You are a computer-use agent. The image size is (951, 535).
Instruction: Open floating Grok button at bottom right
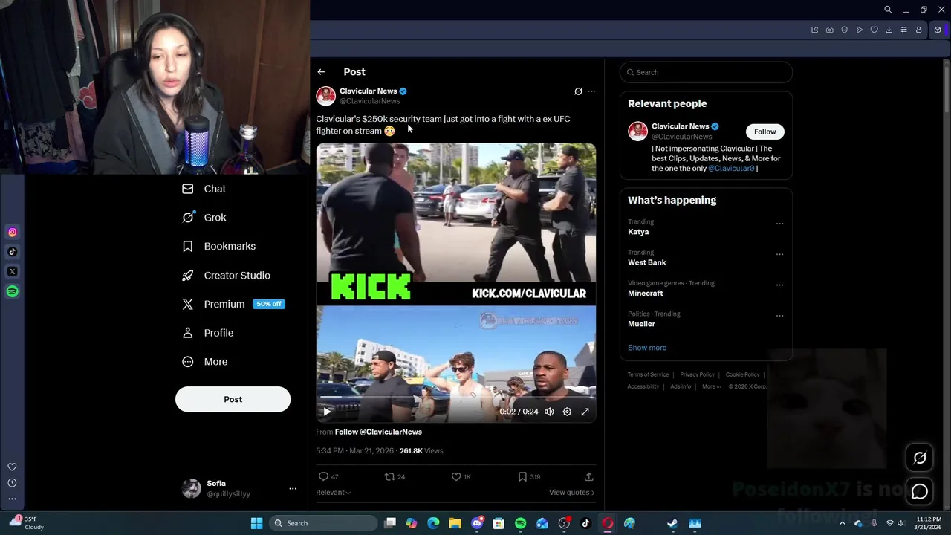(920, 458)
